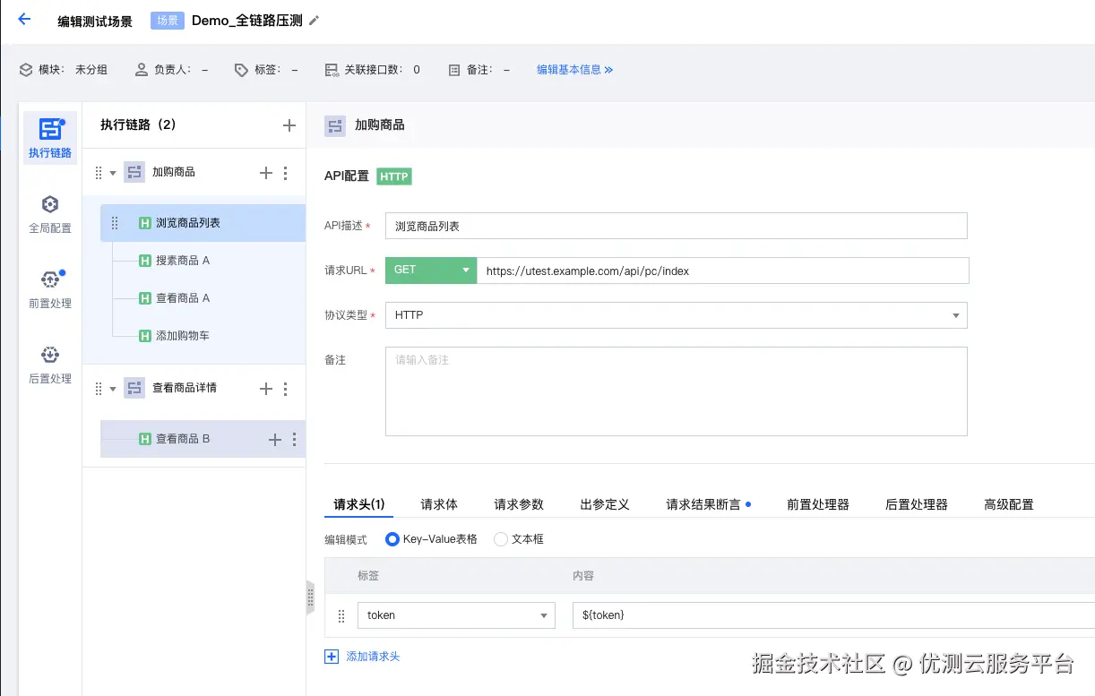Select the 浏览商品列表 step
The width and height of the screenshot is (1095, 696).
[x=203, y=223]
